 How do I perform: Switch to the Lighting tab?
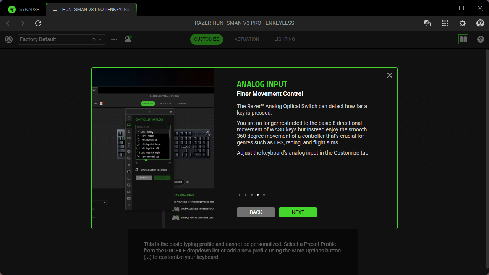pos(285,39)
